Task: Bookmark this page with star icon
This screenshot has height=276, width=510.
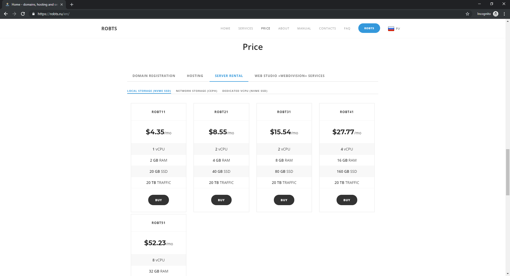Action: click(x=467, y=14)
